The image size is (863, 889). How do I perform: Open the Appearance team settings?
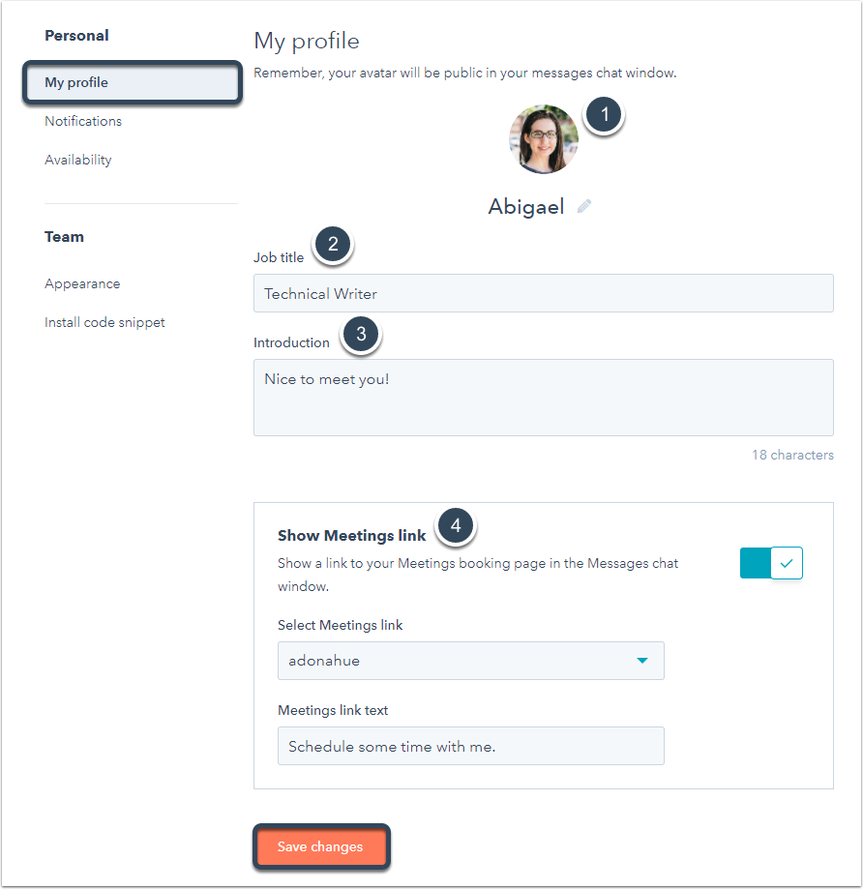pyautogui.click(x=83, y=284)
